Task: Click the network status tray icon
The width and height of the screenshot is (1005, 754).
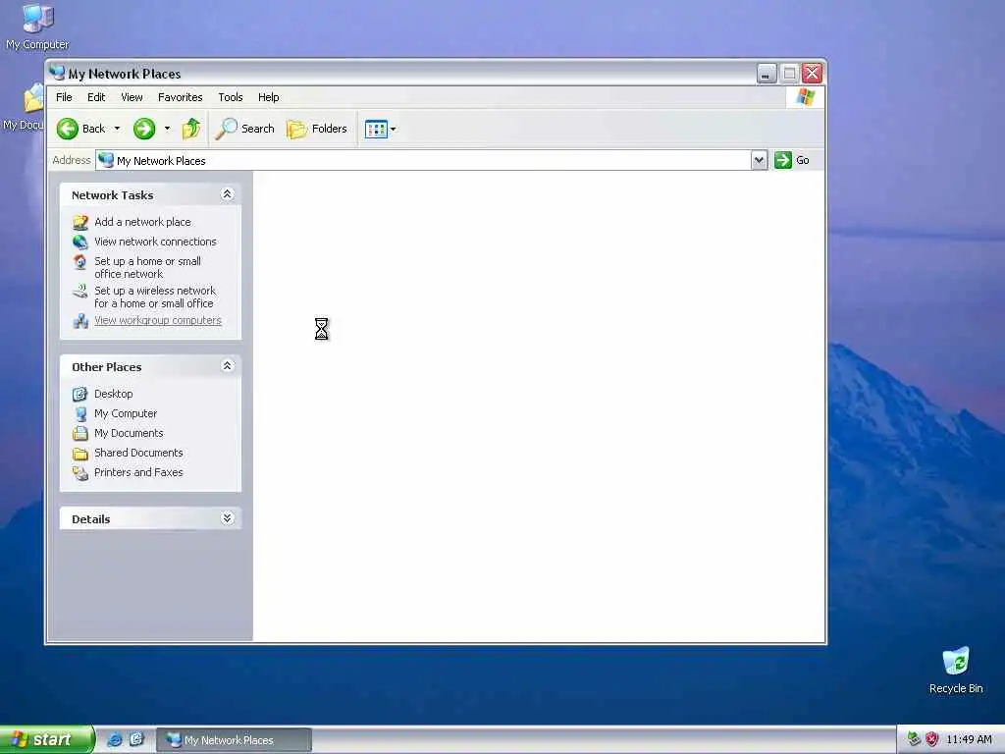Action: [914, 740]
